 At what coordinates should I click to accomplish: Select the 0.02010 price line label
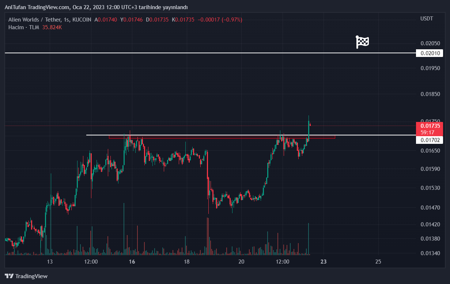coord(430,53)
